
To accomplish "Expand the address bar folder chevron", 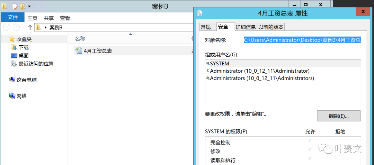I will tap(45, 28).
